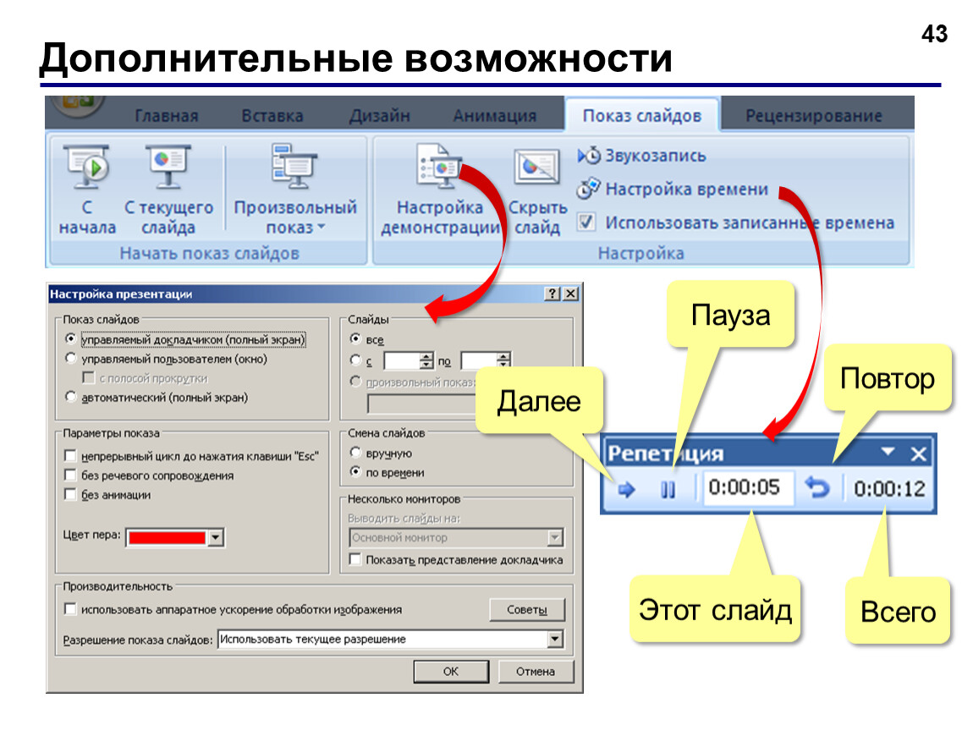Select слайды 'все' radio button
This screenshot has width=973, height=731.
click(355, 338)
